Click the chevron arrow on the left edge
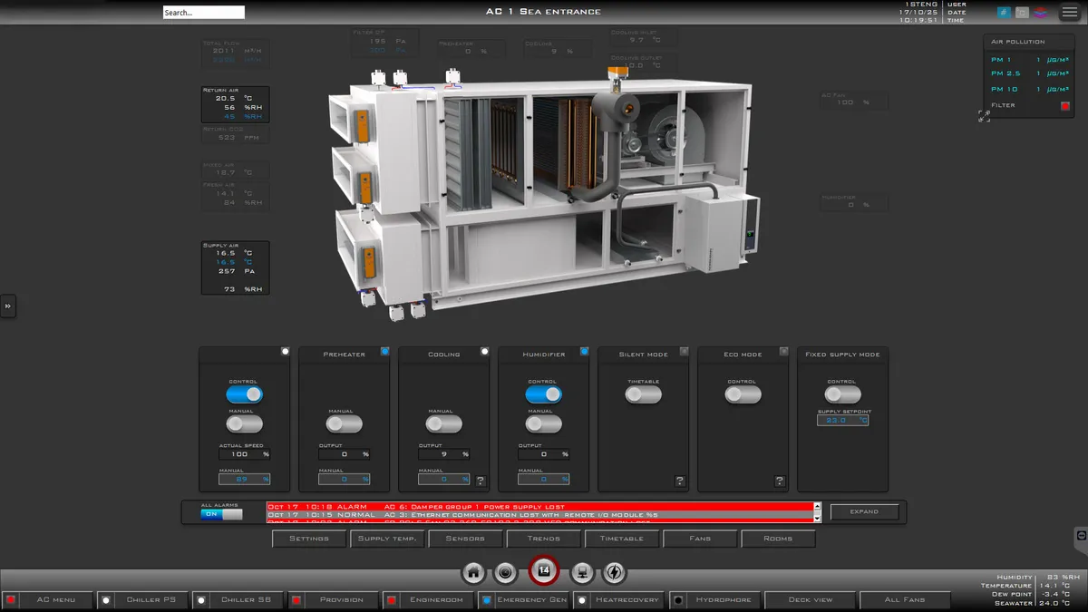Image resolution: width=1088 pixels, height=612 pixels. click(x=8, y=306)
